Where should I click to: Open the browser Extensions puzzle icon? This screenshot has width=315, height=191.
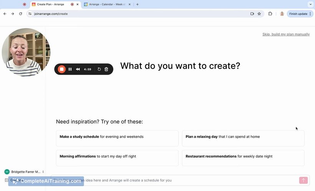click(x=270, y=13)
